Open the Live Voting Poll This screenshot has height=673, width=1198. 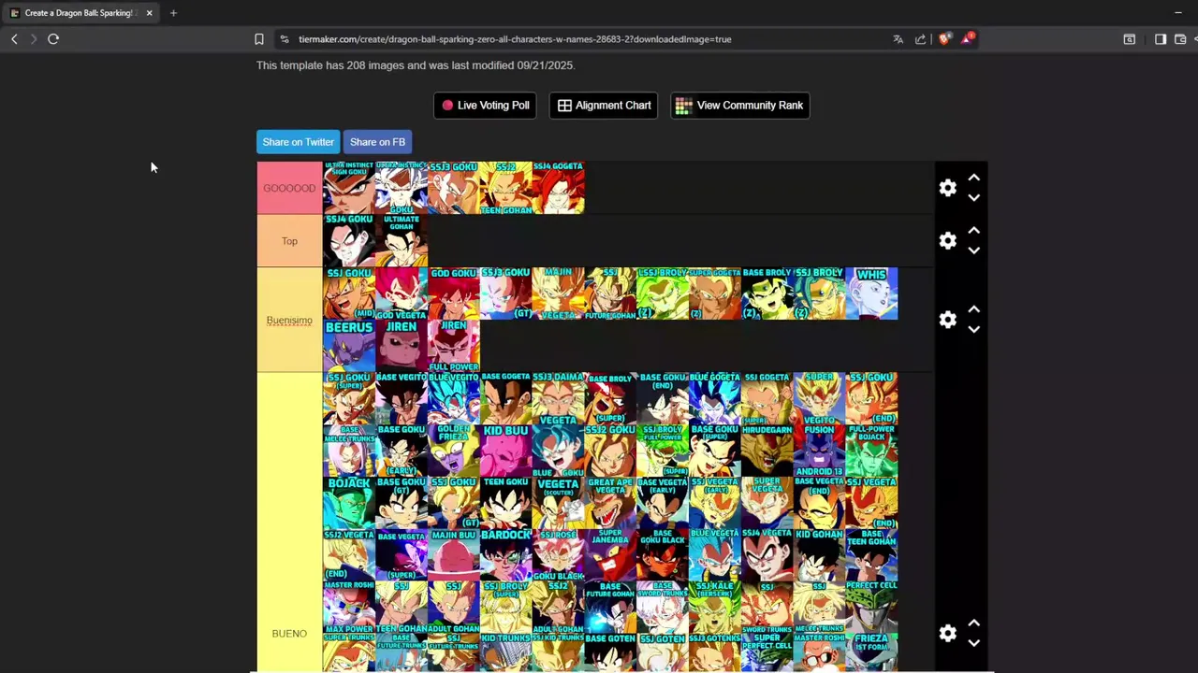click(x=486, y=106)
